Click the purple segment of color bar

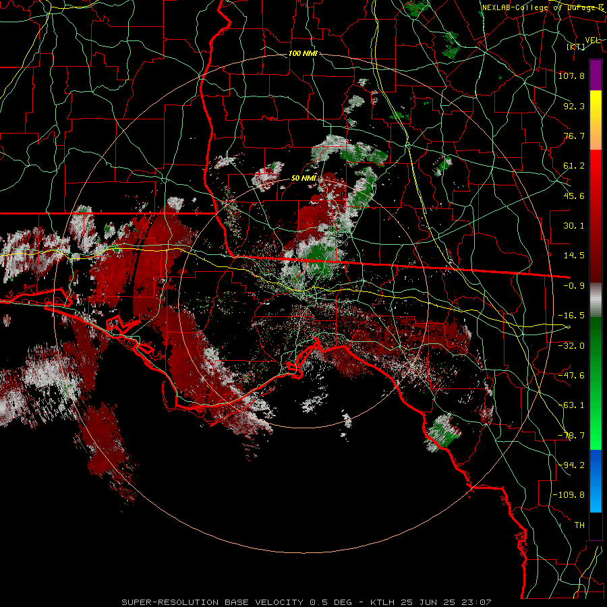tap(596, 75)
